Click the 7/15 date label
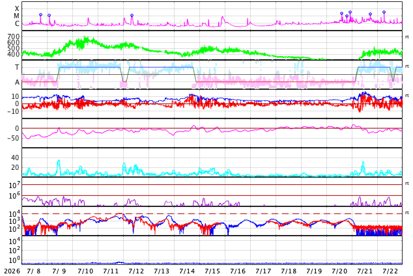The height and width of the screenshot is (276, 413). click(212, 271)
